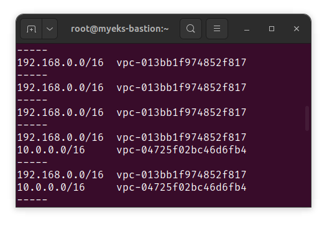Click the topmost 192.168.0.0/16 line
This screenshot has width=327, height=225.
pyautogui.click(x=132, y=63)
